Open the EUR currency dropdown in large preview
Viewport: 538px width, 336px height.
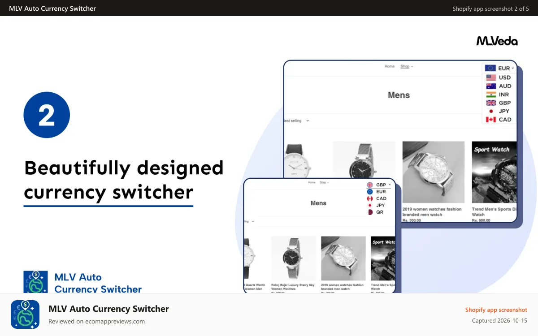point(499,68)
